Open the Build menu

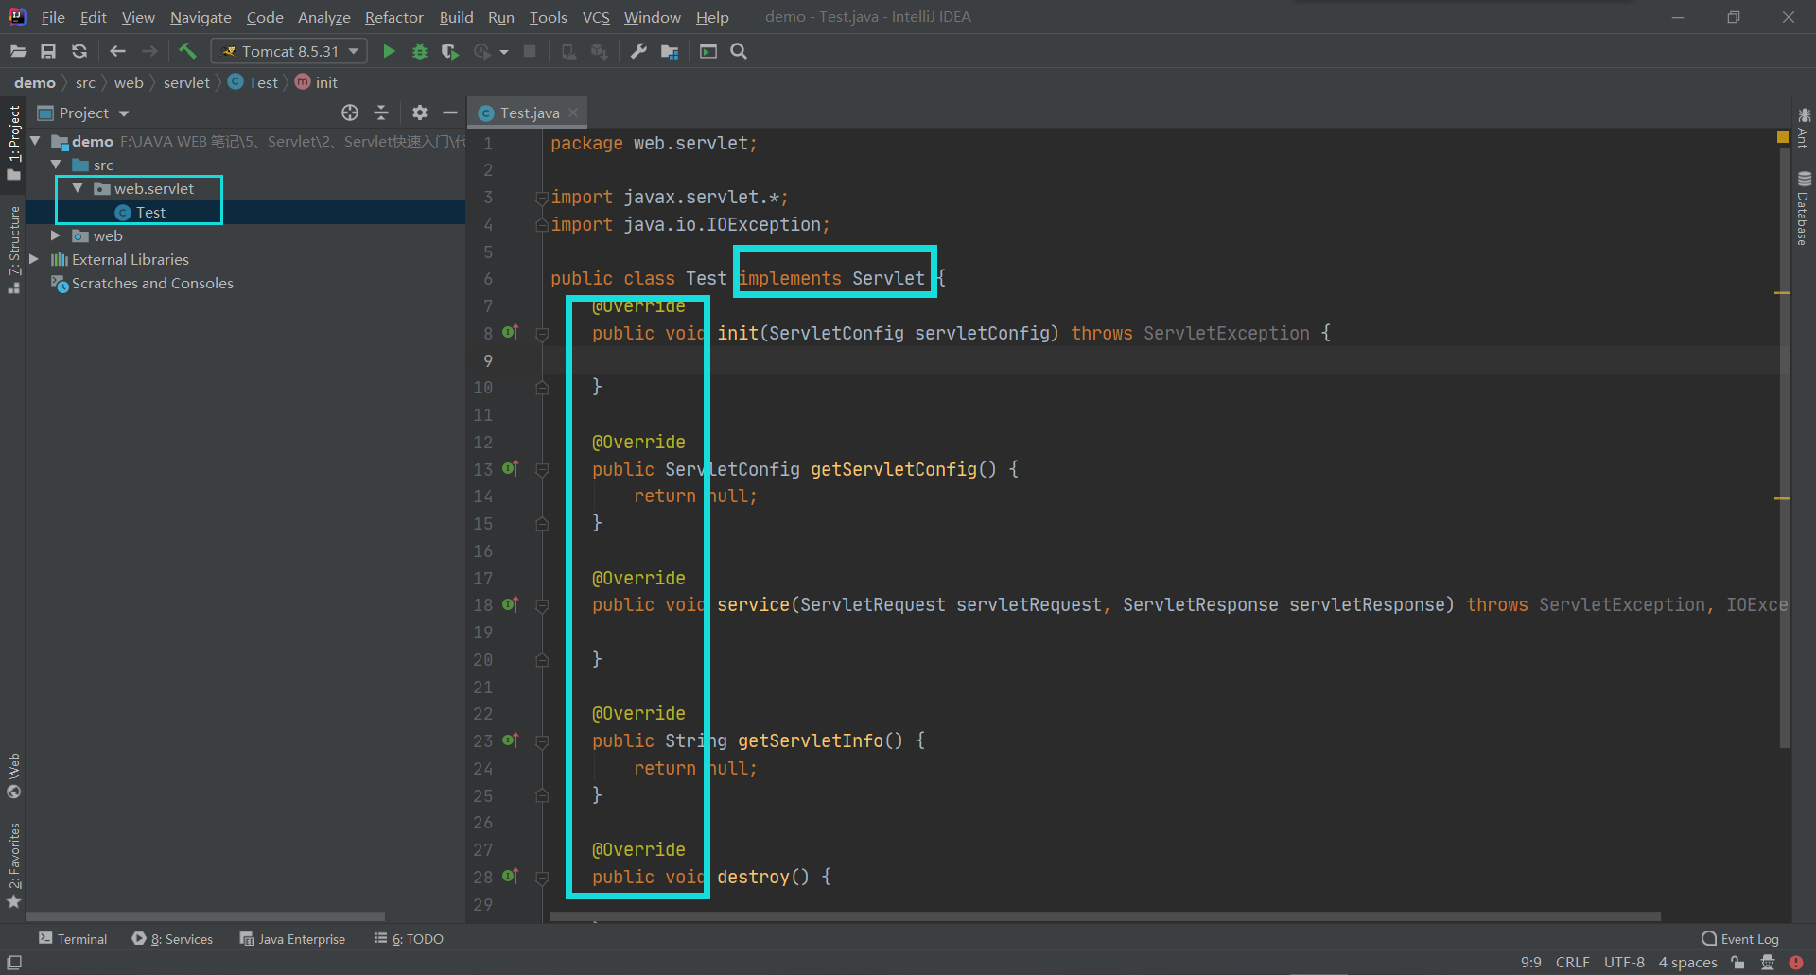coord(456,17)
